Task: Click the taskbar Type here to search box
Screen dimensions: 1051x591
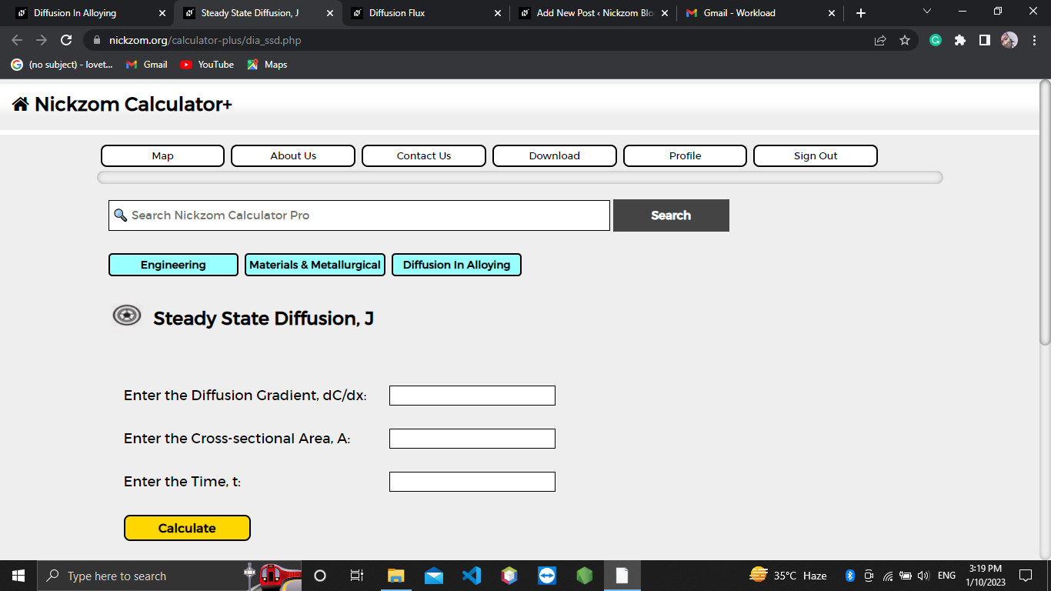Action: click(169, 576)
